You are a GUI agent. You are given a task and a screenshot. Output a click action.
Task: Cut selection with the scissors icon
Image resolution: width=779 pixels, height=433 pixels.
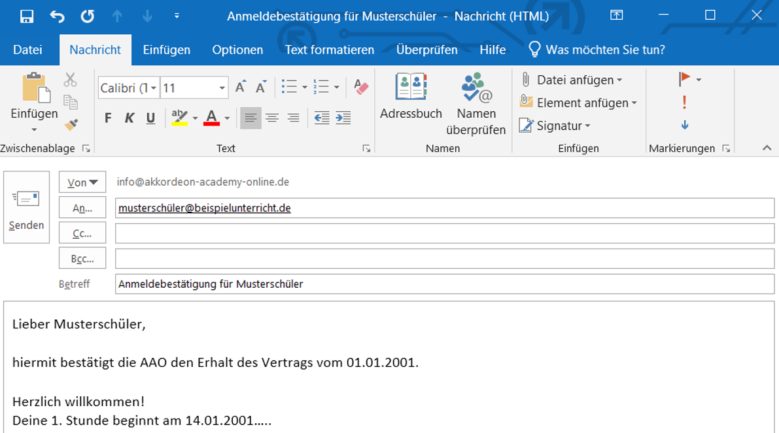click(70, 80)
